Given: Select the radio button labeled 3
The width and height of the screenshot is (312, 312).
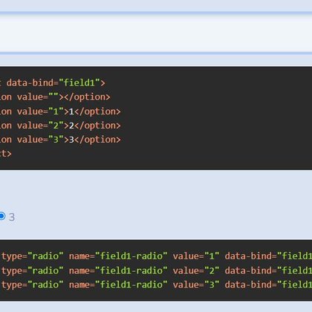Looking at the screenshot, I should point(1,216).
